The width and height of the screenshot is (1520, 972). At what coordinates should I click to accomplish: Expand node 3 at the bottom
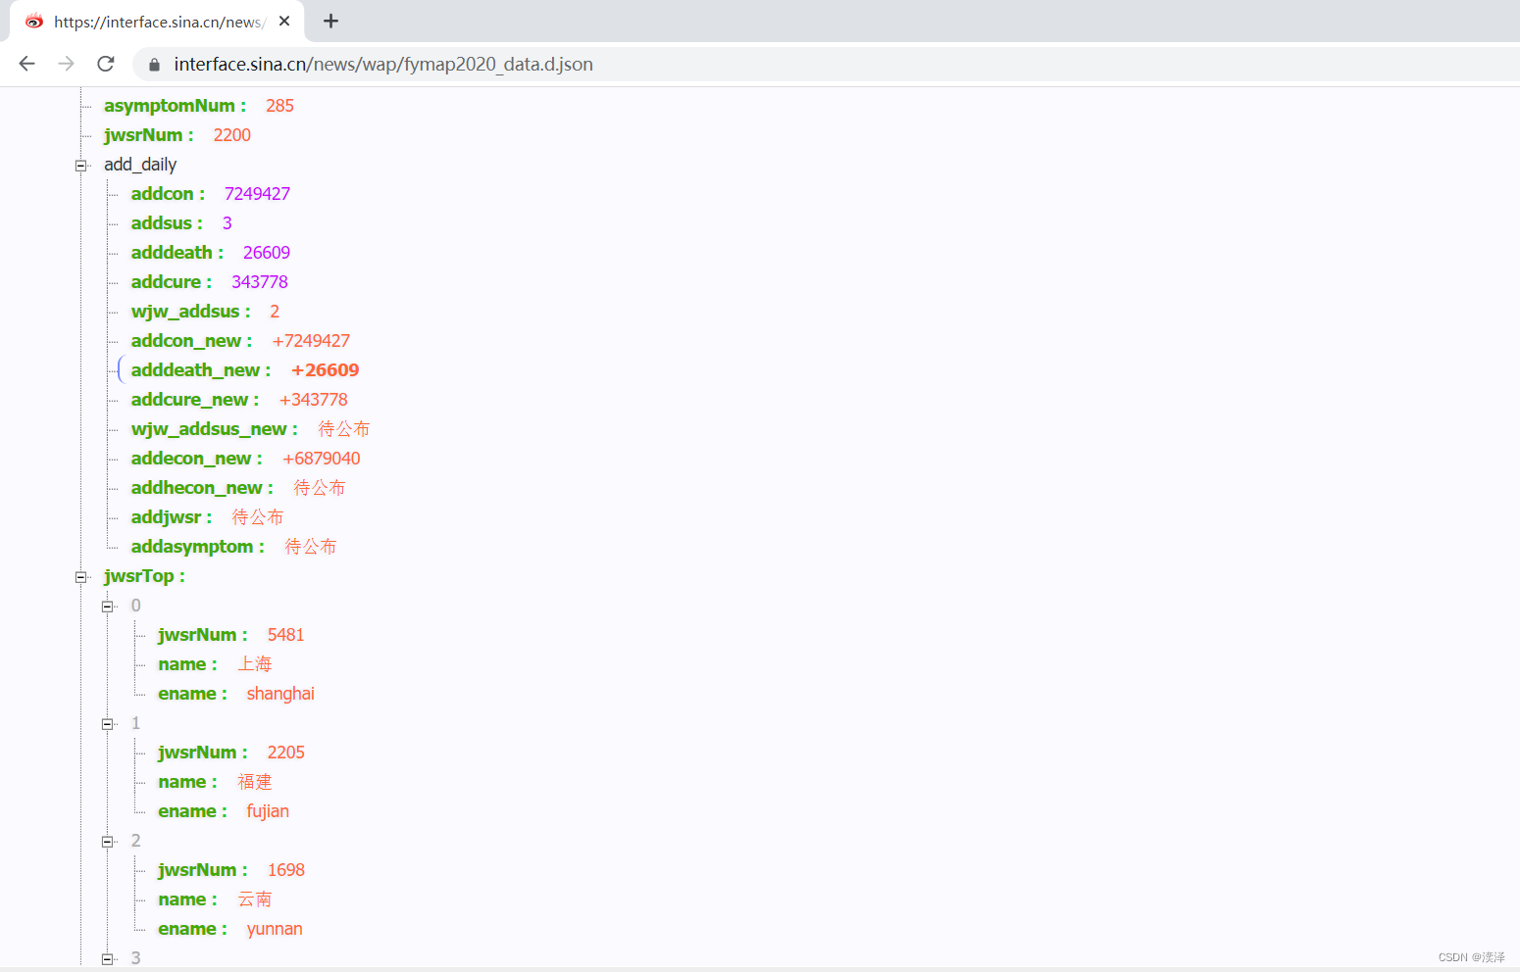point(108,958)
